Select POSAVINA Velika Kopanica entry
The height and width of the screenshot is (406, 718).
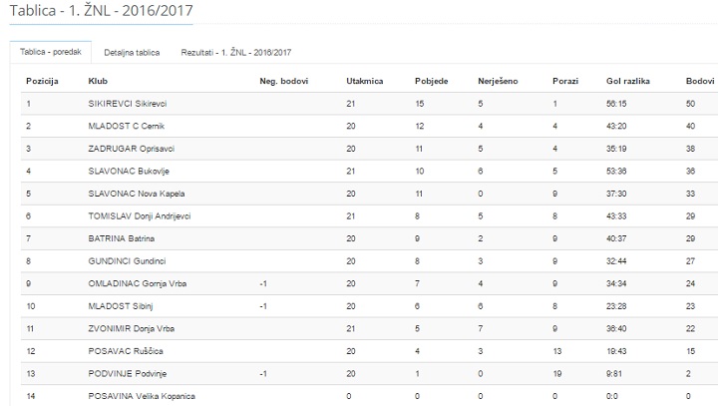pyautogui.click(x=142, y=396)
